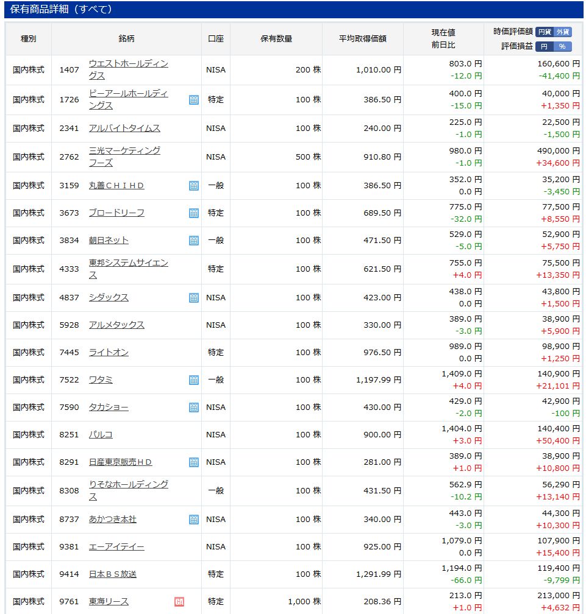Viewport: 586px width, 614px height.
Task: Click the あかつき本社 stock name
Action: [112, 519]
